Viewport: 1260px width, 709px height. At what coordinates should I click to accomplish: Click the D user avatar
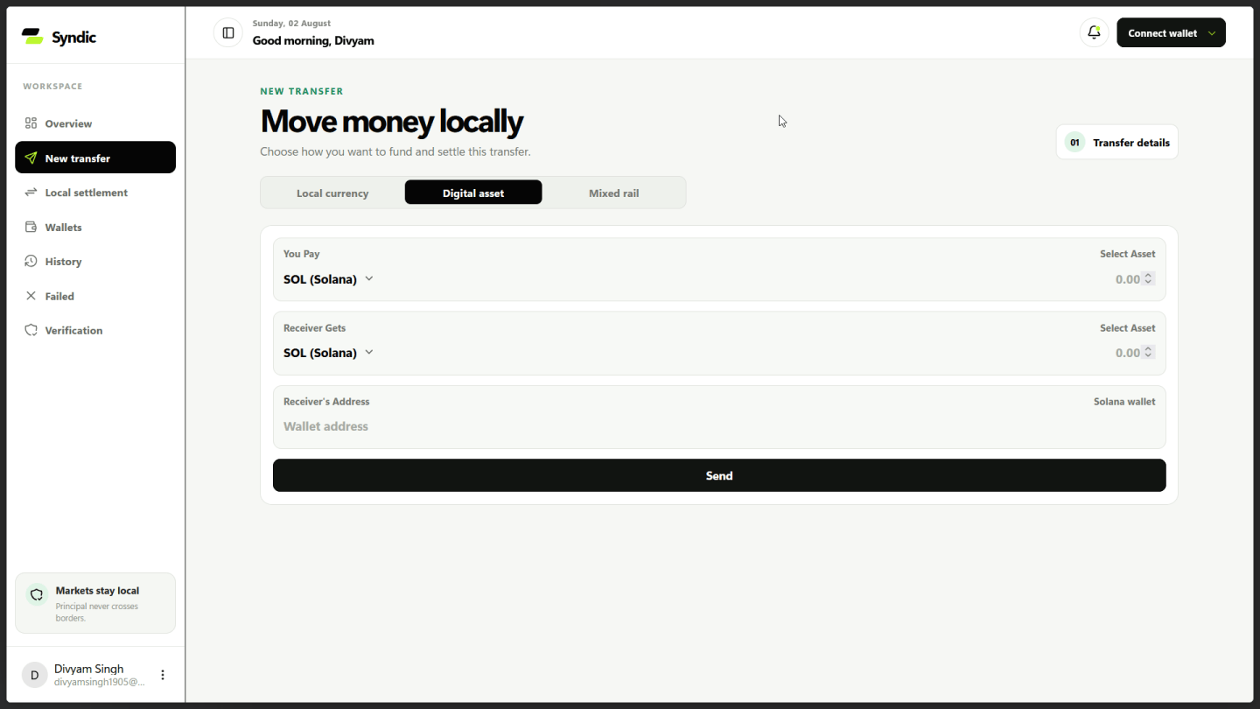coord(34,675)
